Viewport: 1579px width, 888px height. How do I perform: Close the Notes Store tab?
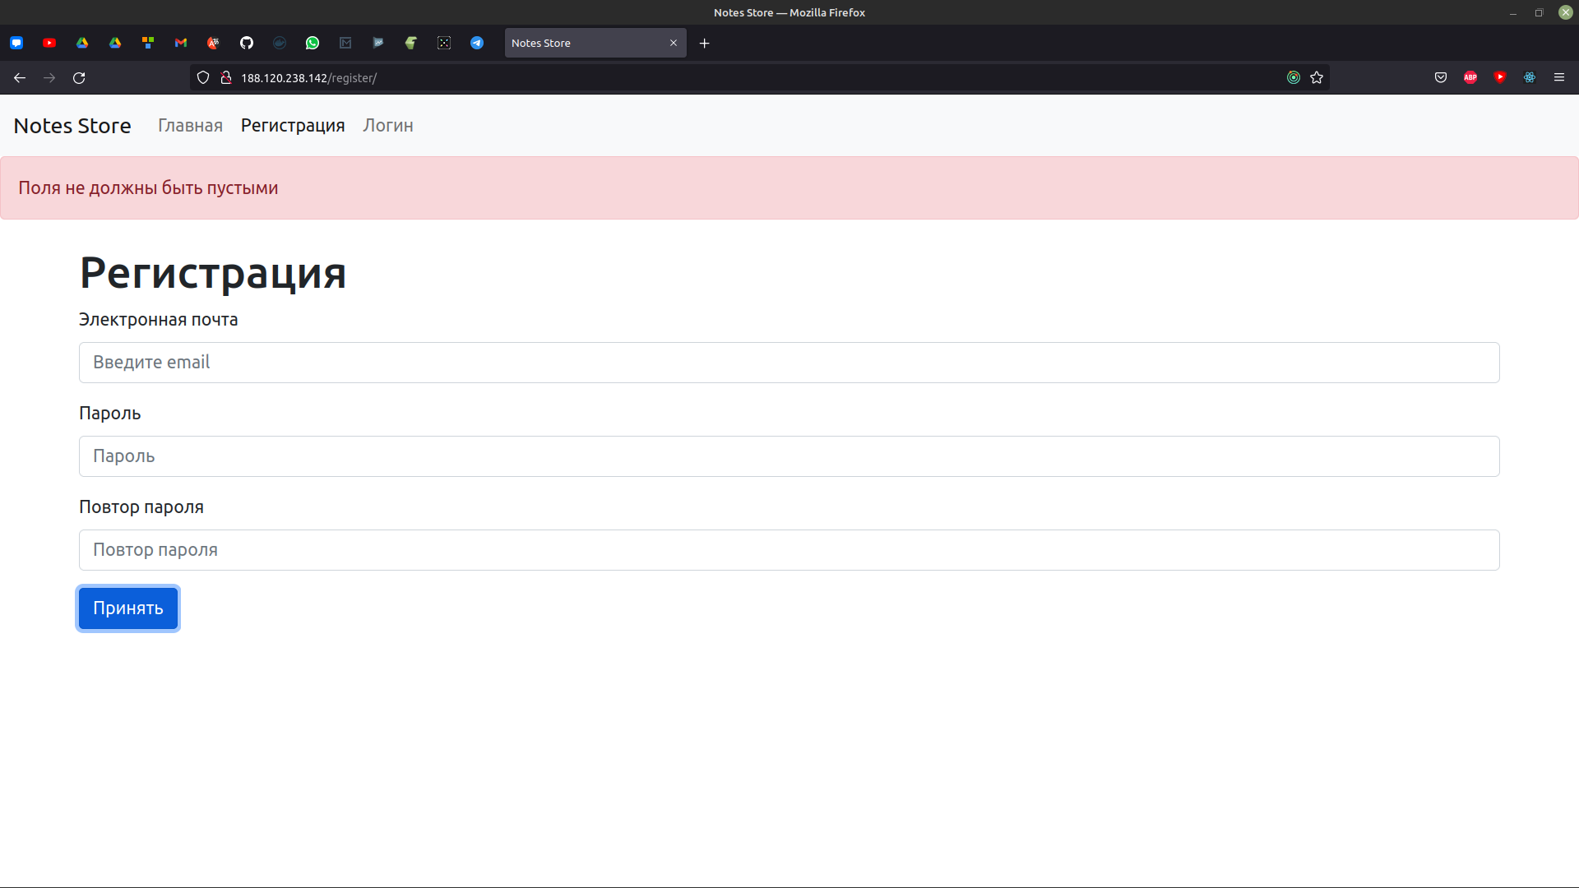coord(674,43)
